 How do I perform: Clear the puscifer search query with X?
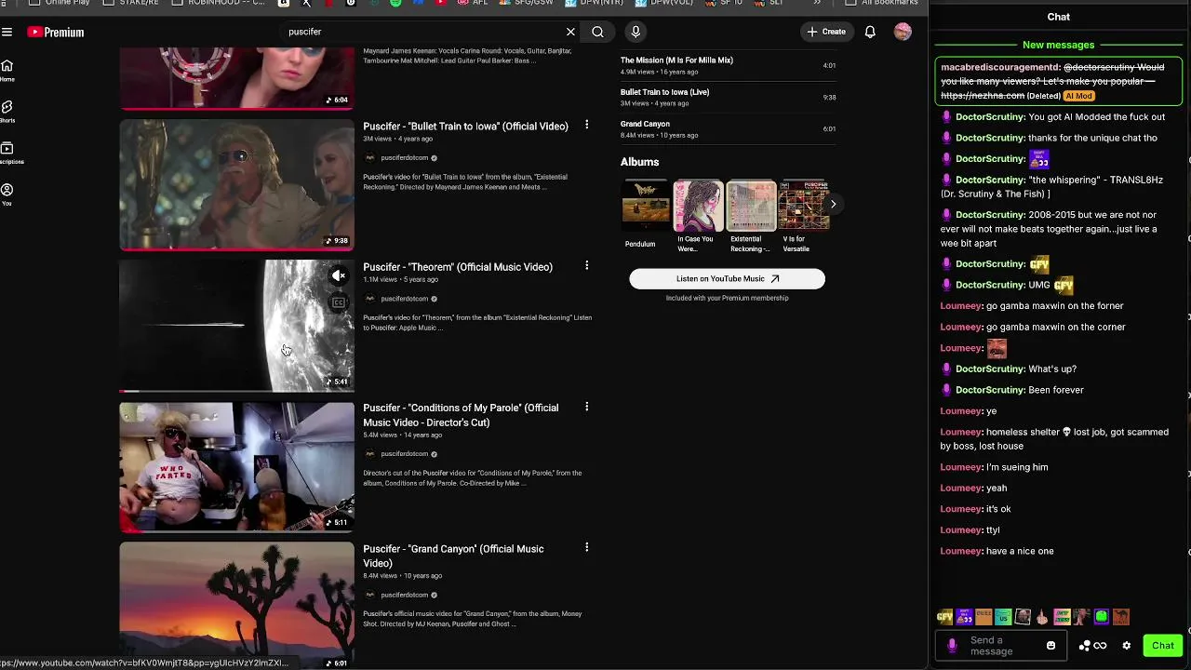point(570,32)
